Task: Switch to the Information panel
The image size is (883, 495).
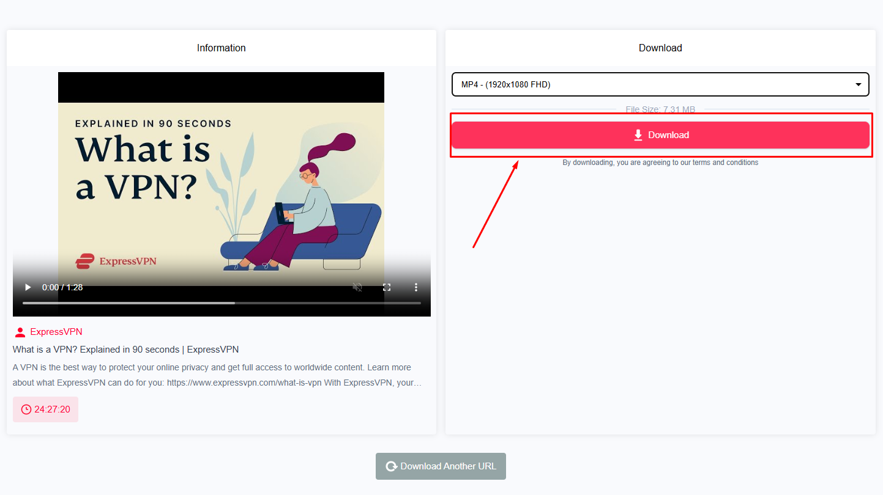Action: [x=221, y=48]
